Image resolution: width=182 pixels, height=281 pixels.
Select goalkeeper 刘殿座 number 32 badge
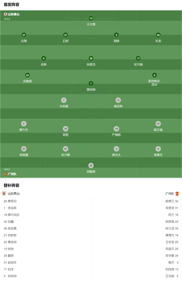point(91,166)
